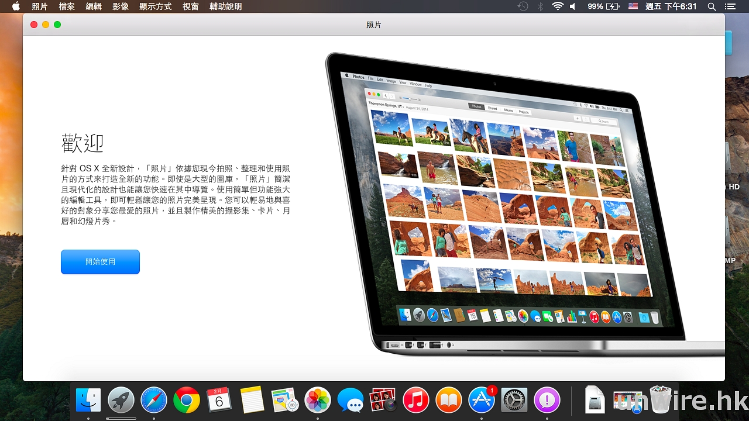The image size is (749, 421).
Task: Open Photos from the Dock
Action: tap(318, 401)
